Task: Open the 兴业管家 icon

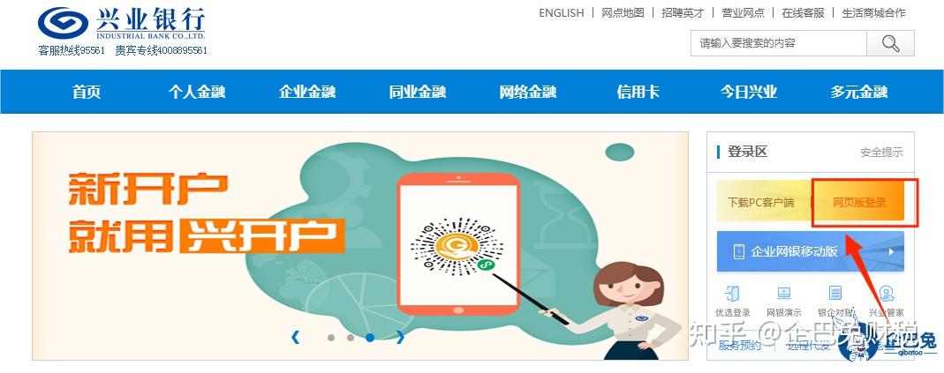Action: click(886, 294)
